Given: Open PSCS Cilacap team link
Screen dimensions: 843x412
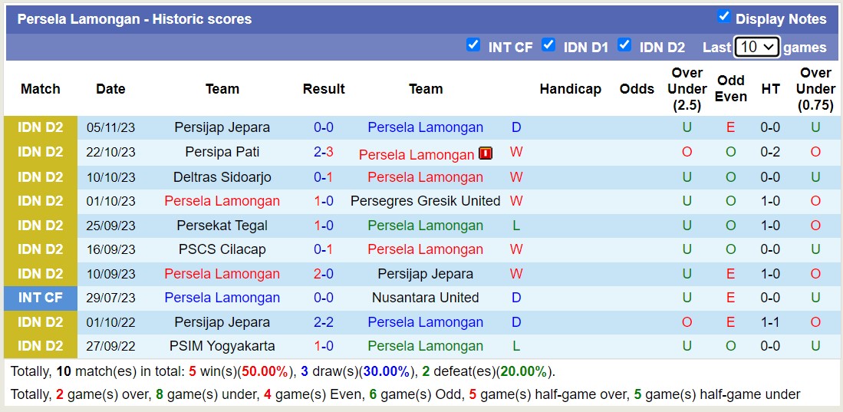Looking at the screenshot, I should point(222,249).
